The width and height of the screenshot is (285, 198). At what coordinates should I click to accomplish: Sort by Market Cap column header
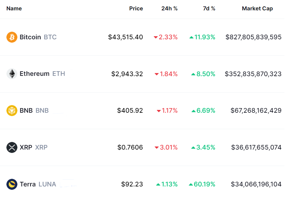click(x=257, y=9)
